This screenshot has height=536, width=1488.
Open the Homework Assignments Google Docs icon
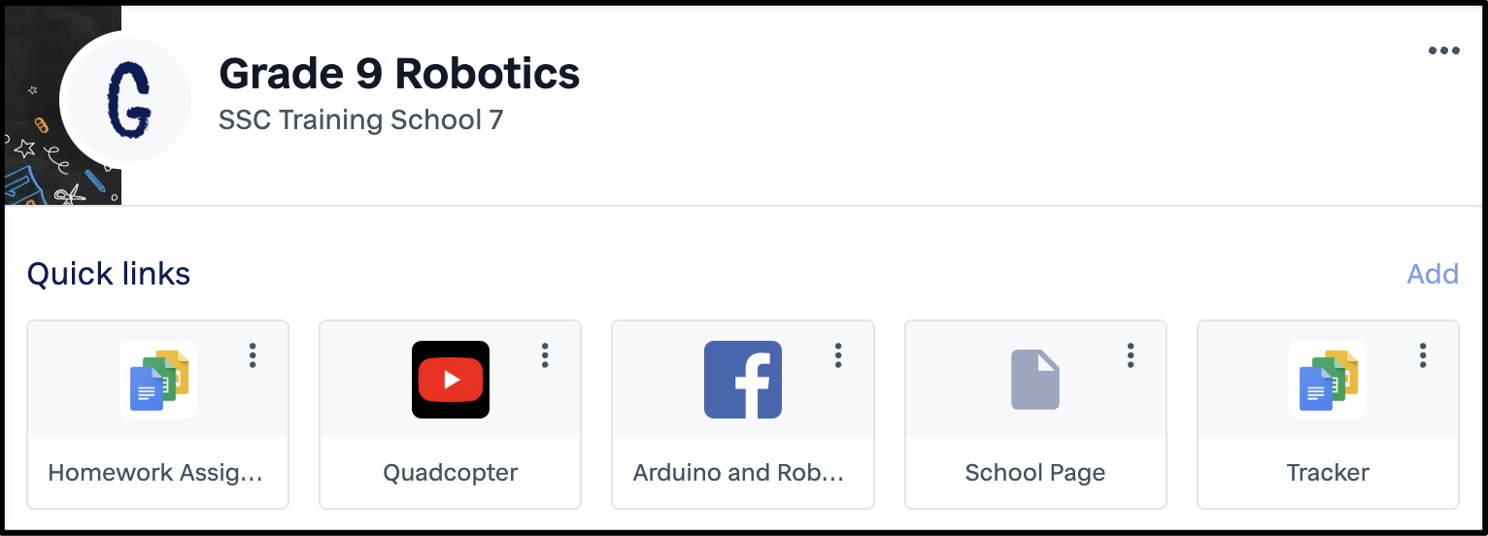(158, 380)
